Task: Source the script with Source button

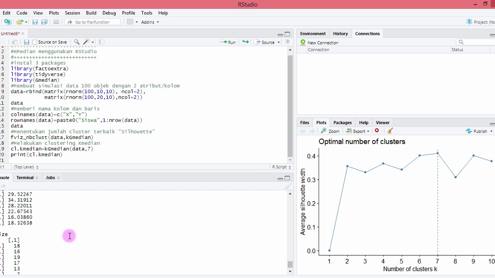Action: click(264, 42)
